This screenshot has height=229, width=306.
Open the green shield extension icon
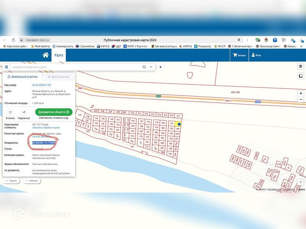pos(258,40)
